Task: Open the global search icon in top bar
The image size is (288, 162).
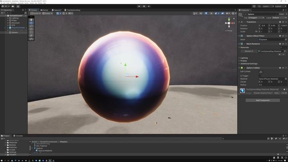Action: 259,6
